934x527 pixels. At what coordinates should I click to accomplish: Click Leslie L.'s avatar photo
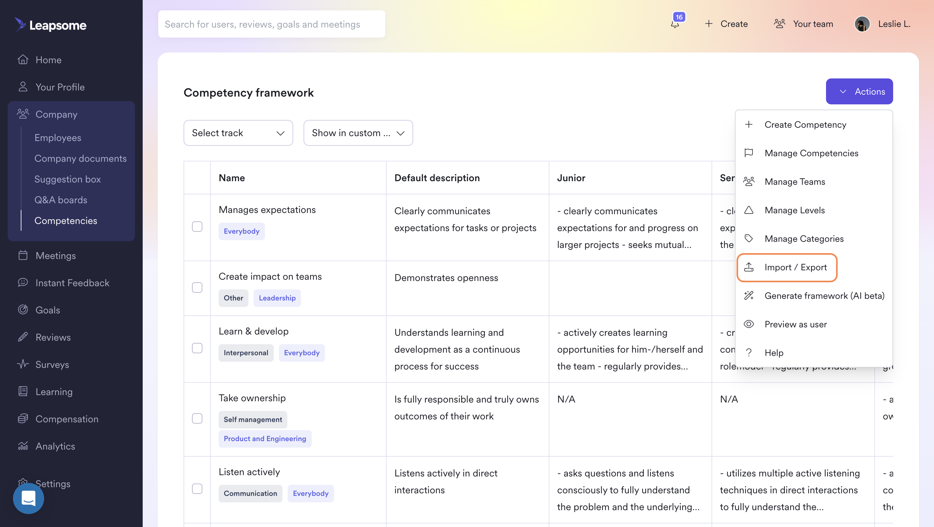tap(862, 24)
